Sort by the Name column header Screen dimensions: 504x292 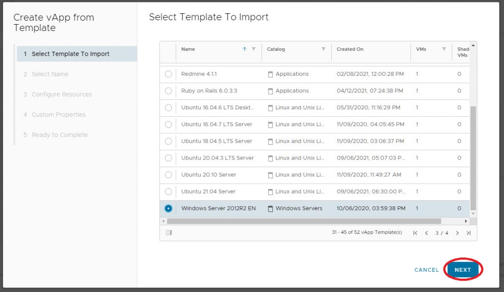point(188,49)
